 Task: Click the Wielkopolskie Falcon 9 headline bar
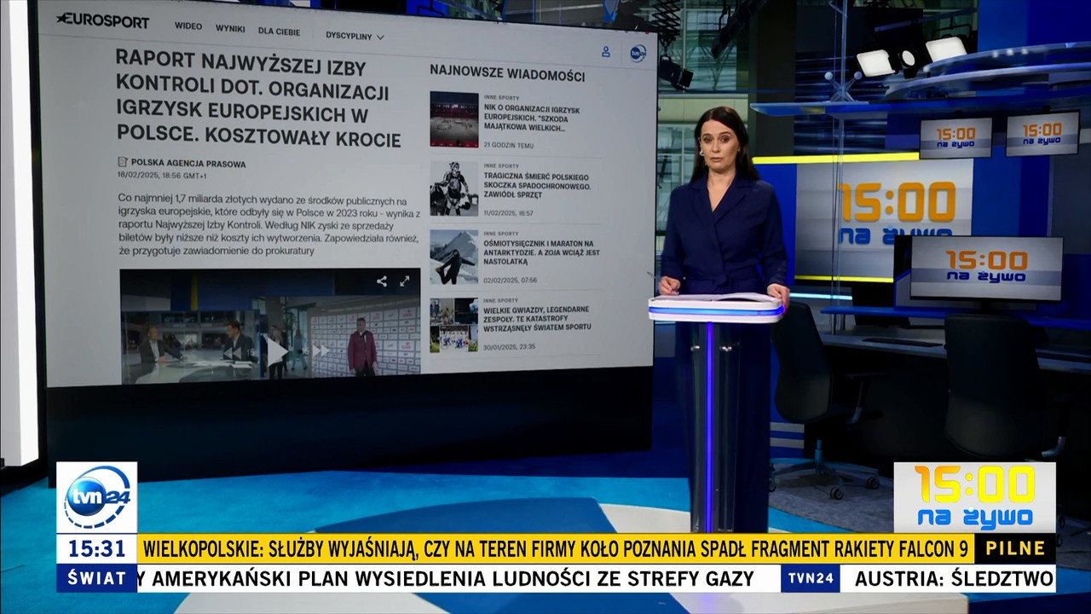[x=555, y=548]
